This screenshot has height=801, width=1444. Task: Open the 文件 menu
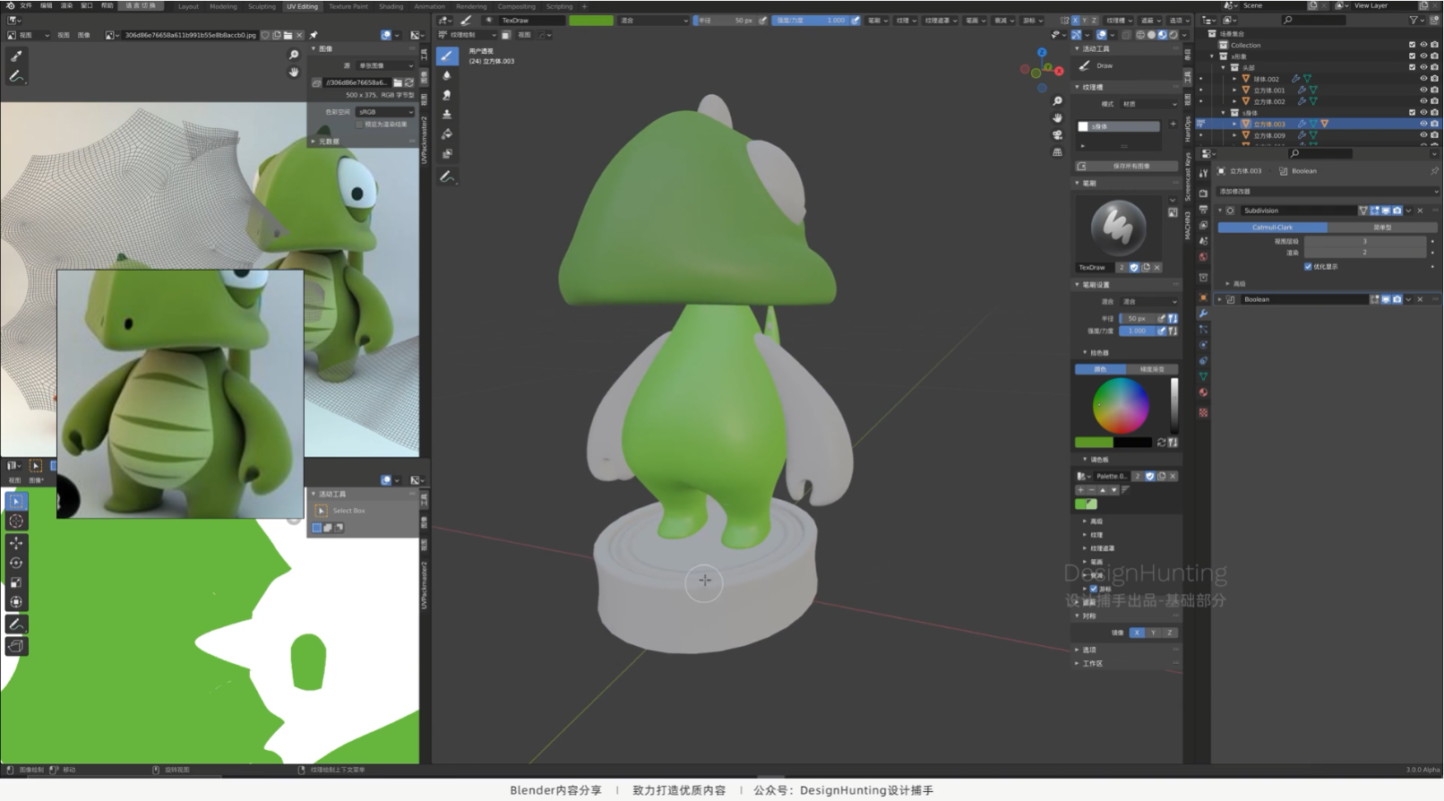tap(26, 6)
